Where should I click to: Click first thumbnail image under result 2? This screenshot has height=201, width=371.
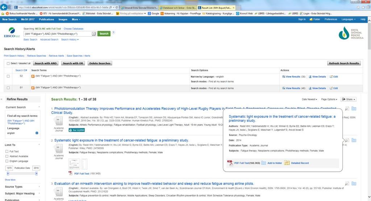pos(74,164)
